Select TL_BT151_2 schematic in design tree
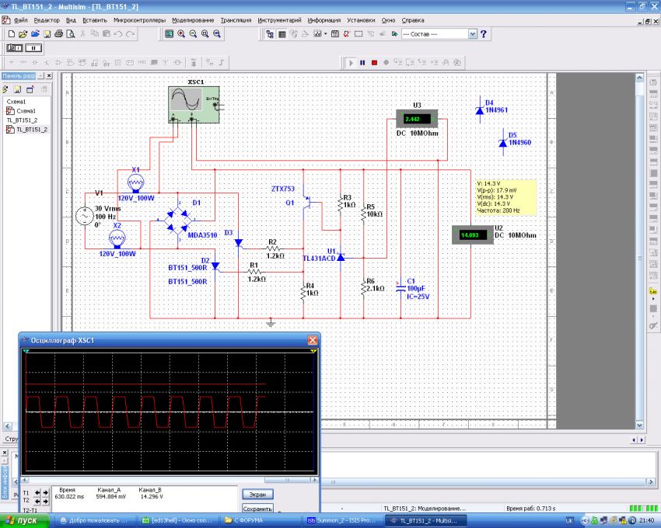This screenshot has height=528, width=661. click(x=32, y=130)
